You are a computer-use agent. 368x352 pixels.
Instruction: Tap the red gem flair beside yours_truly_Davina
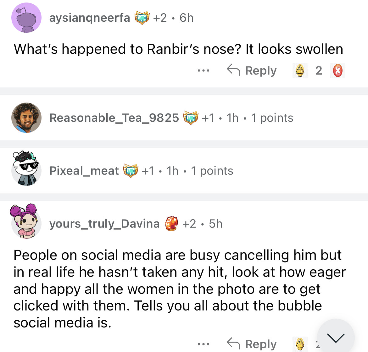[x=171, y=224]
